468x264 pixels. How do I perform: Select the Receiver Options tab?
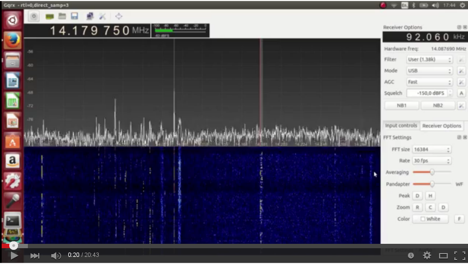[x=442, y=125]
